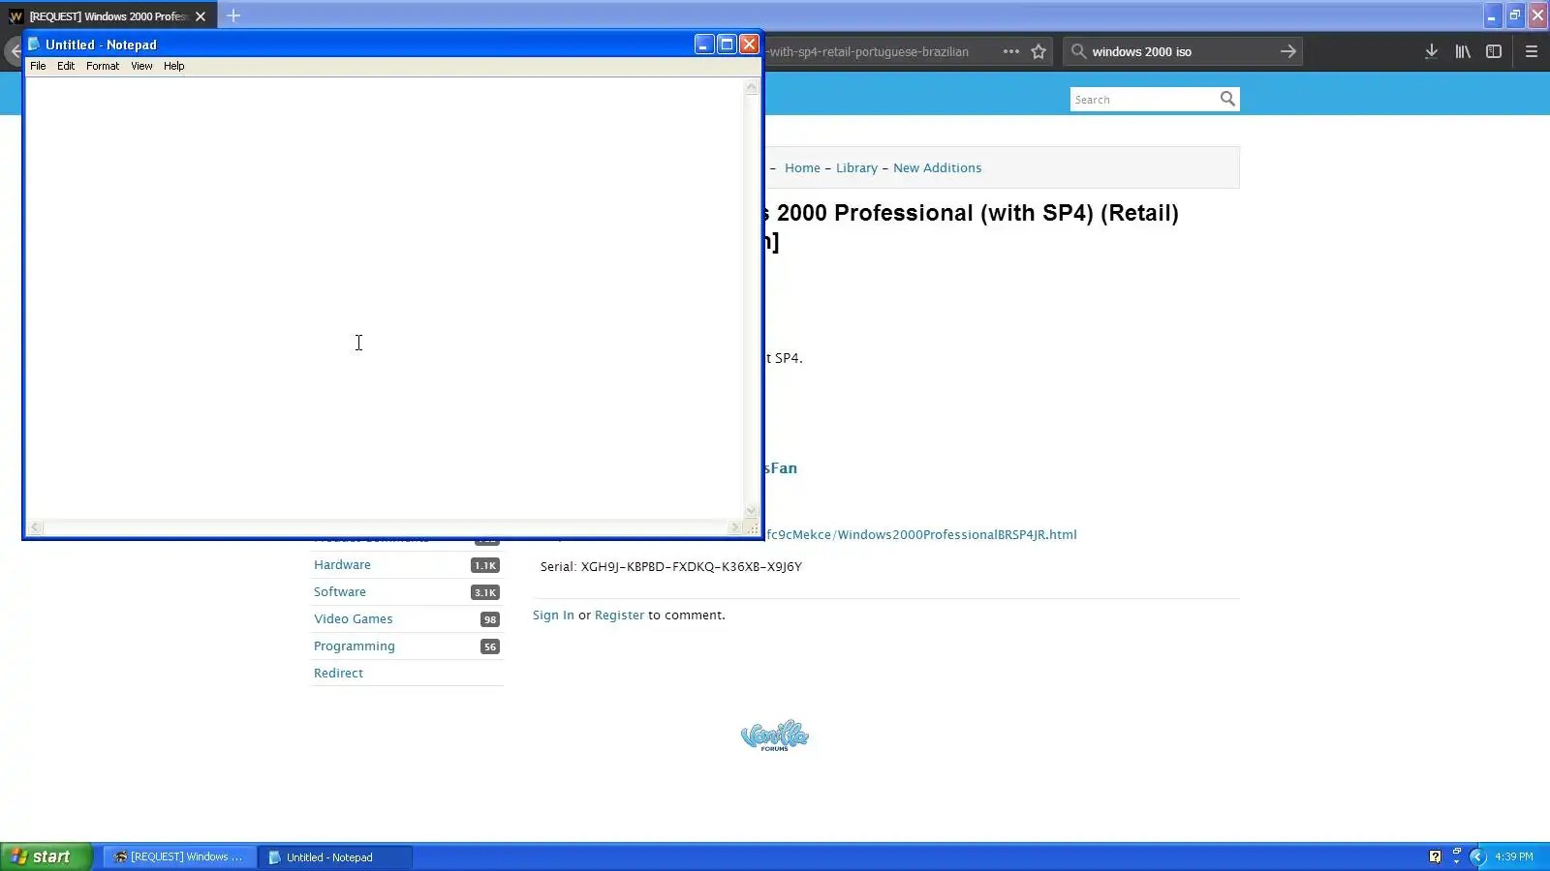This screenshot has height=871, width=1550.
Task: Maximize the Notepad window
Action: point(727,45)
